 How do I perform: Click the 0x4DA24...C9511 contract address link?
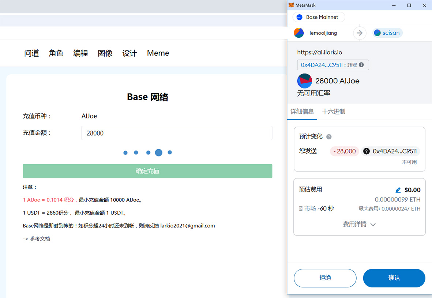tap(322, 65)
